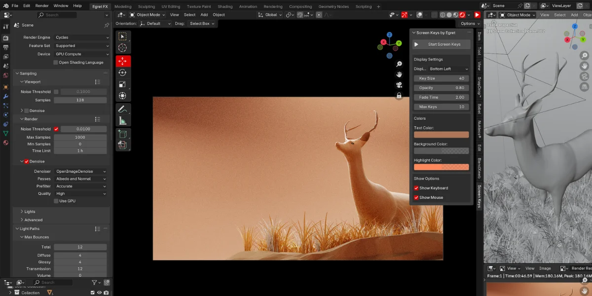Click the Background Color swatch in Screen Keys
592x296 pixels.
pos(441,150)
